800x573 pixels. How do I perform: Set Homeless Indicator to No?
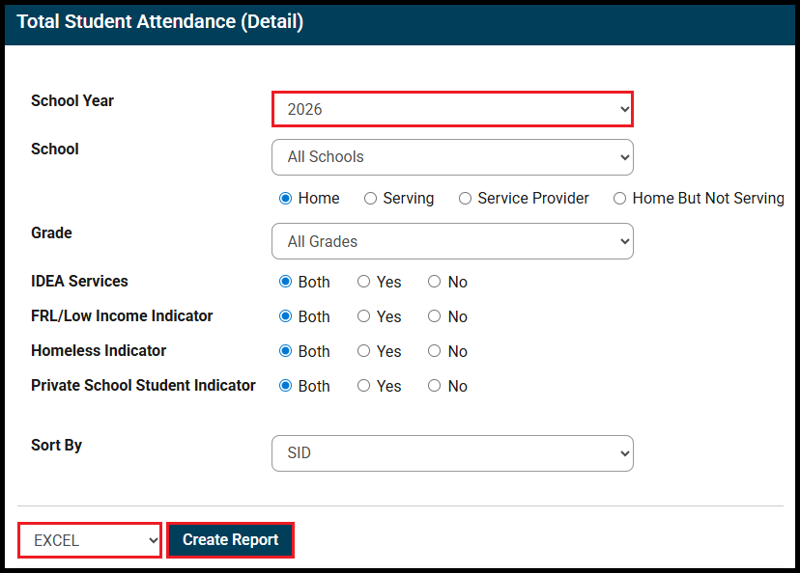point(435,351)
